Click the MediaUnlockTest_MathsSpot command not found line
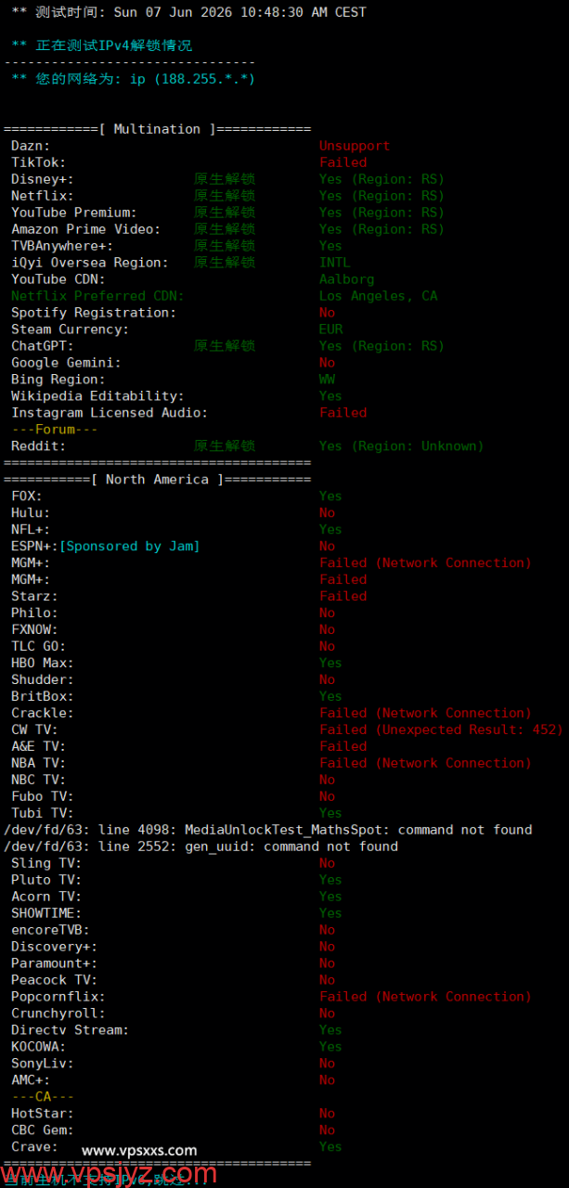Viewport: 569px width, 1188px height. (x=268, y=831)
